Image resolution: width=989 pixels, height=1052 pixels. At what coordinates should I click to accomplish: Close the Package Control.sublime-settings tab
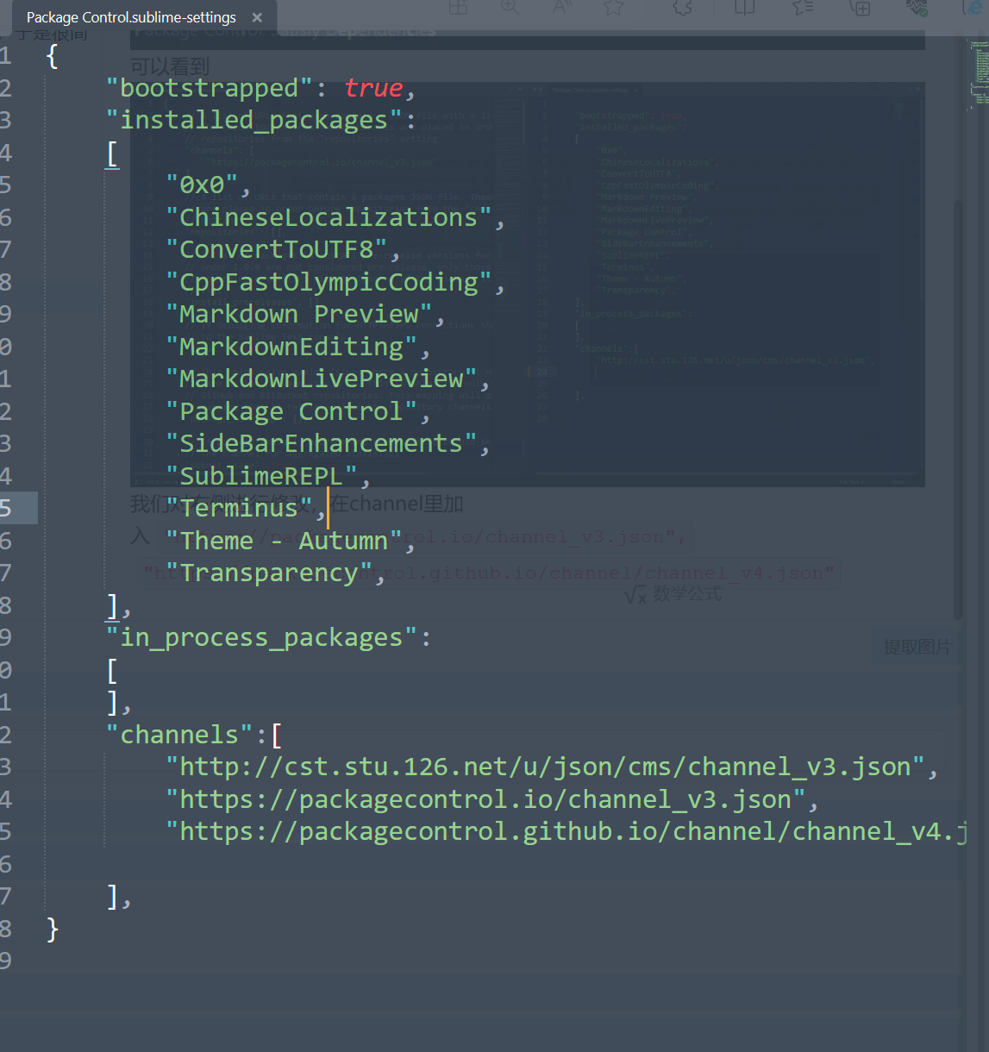click(x=257, y=17)
